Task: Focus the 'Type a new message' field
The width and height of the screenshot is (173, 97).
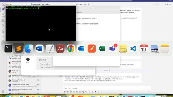Action: point(107,88)
